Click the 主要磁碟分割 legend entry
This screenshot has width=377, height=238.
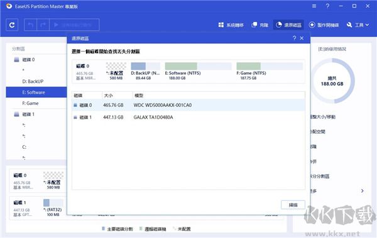pyautogui.click(x=117, y=229)
